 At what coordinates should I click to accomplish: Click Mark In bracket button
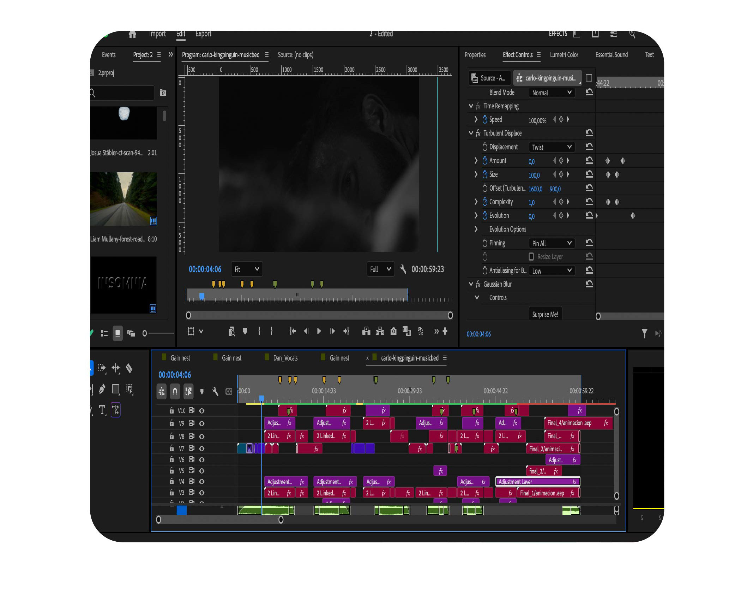click(x=259, y=331)
